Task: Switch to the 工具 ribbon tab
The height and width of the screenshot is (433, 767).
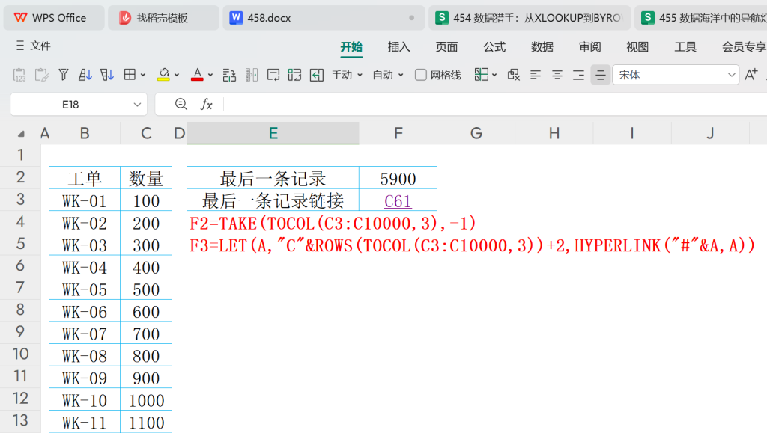Action: pyautogui.click(x=685, y=47)
